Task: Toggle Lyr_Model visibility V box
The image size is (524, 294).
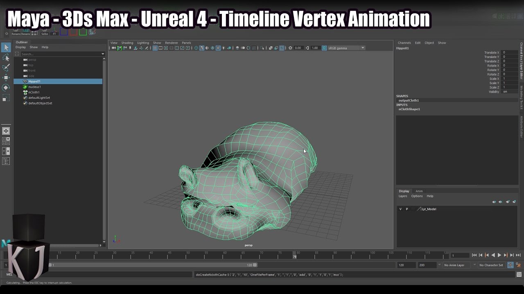Action: click(x=400, y=209)
